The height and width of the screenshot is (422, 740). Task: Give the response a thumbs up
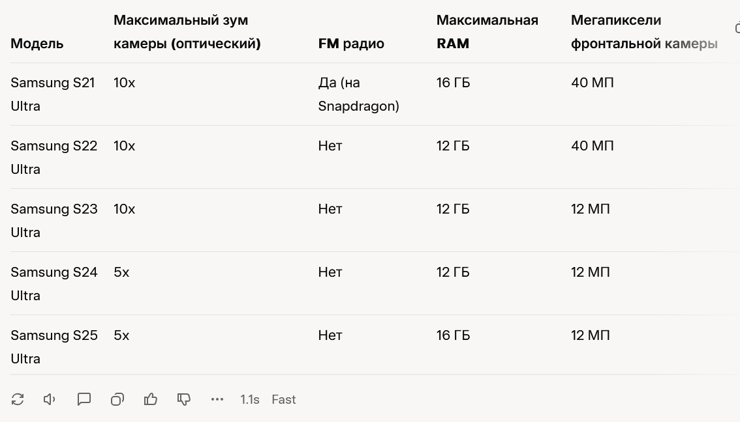(151, 399)
